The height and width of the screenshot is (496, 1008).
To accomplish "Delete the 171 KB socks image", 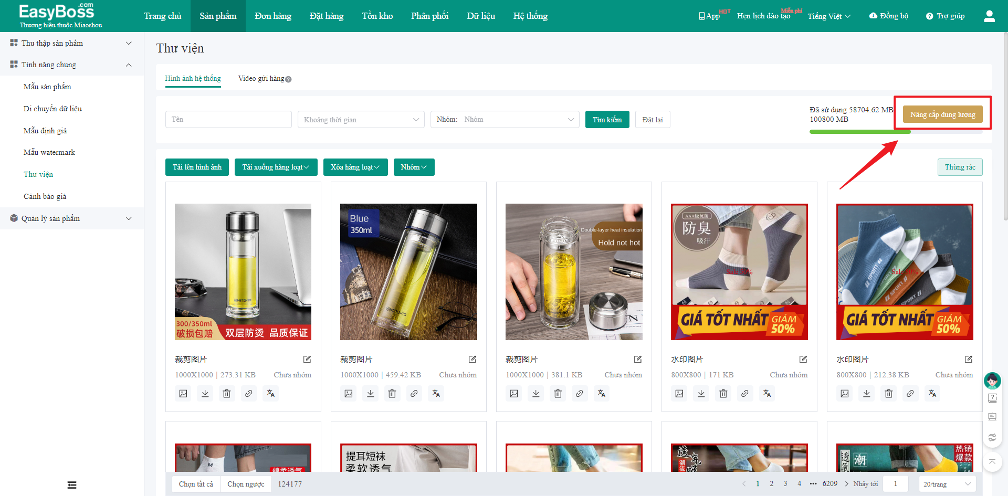I will [x=723, y=393].
